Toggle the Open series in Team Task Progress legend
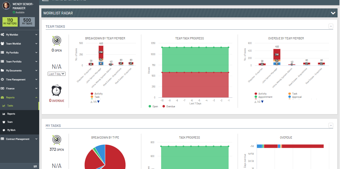 [153, 107]
